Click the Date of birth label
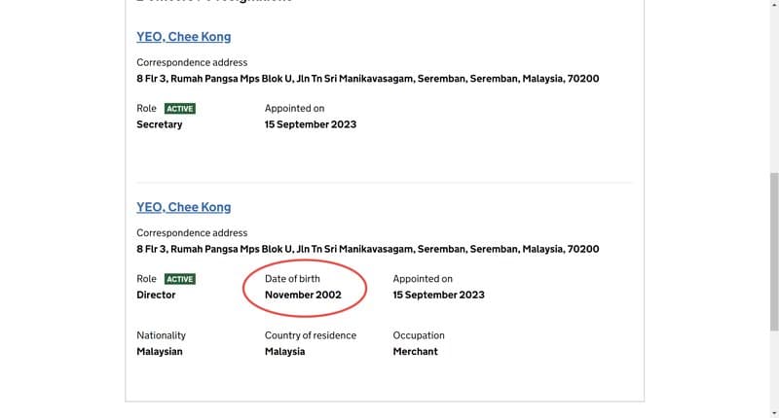Screen dimensions: 779x418 292,279
